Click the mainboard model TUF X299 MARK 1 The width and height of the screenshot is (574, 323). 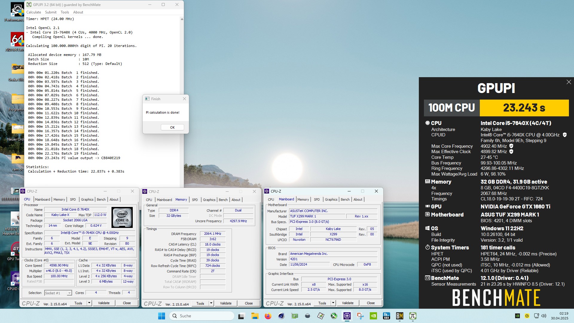tap(317, 216)
